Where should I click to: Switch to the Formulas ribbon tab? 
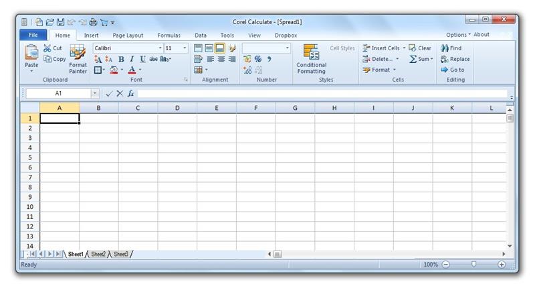point(169,35)
